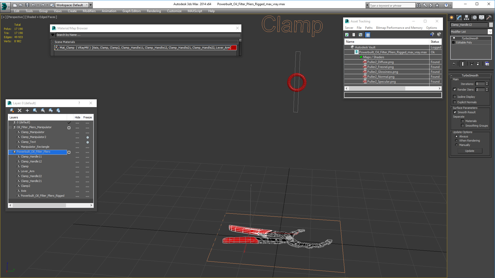Enable the Isoline Display checkbox
This screenshot has width=495, height=278.
click(455, 97)
